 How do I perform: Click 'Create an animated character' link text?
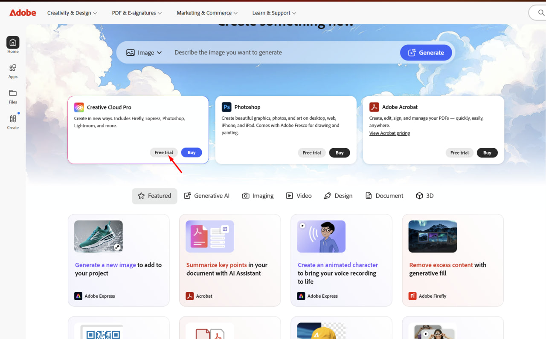[x=338, y=265]
